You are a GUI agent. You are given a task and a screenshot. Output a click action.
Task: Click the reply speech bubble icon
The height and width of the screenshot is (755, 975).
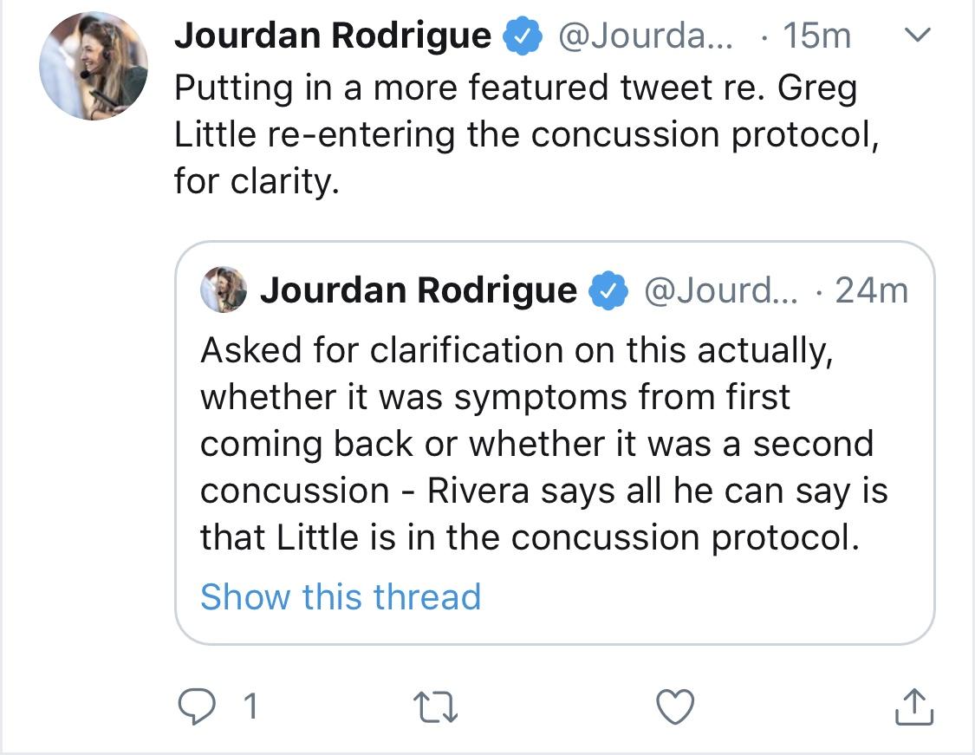click(x=197, y=707)
